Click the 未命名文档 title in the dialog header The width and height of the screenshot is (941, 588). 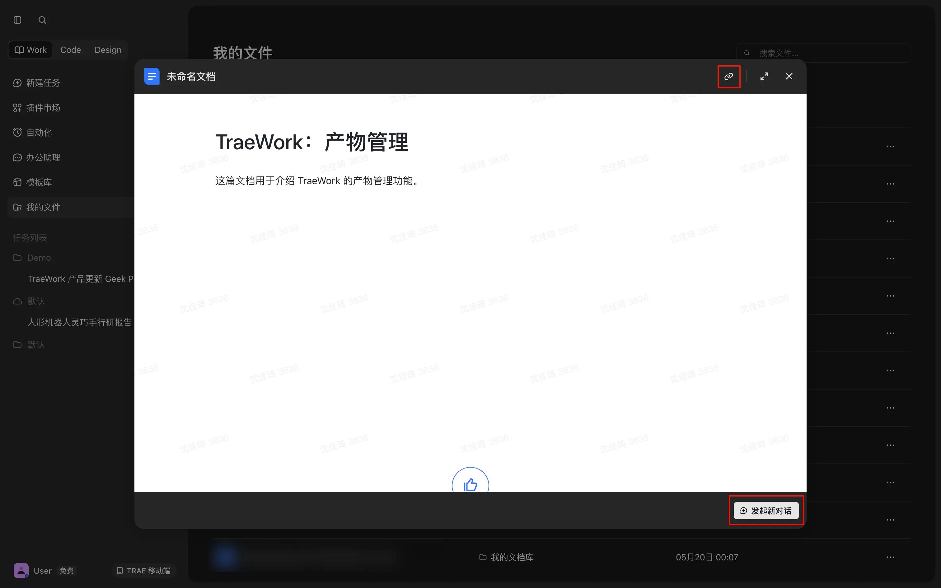coord(191,77)
